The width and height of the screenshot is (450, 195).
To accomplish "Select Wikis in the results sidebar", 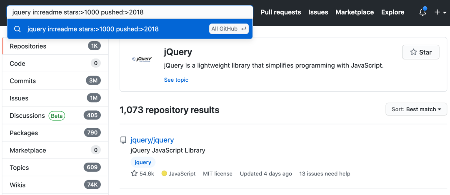I will tap(55, 185).
